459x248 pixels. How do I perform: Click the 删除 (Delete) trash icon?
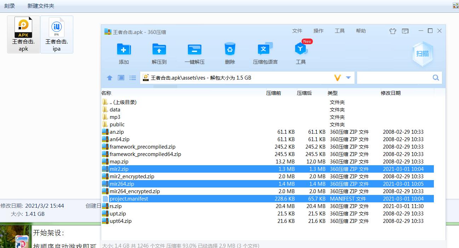[230, 50]
